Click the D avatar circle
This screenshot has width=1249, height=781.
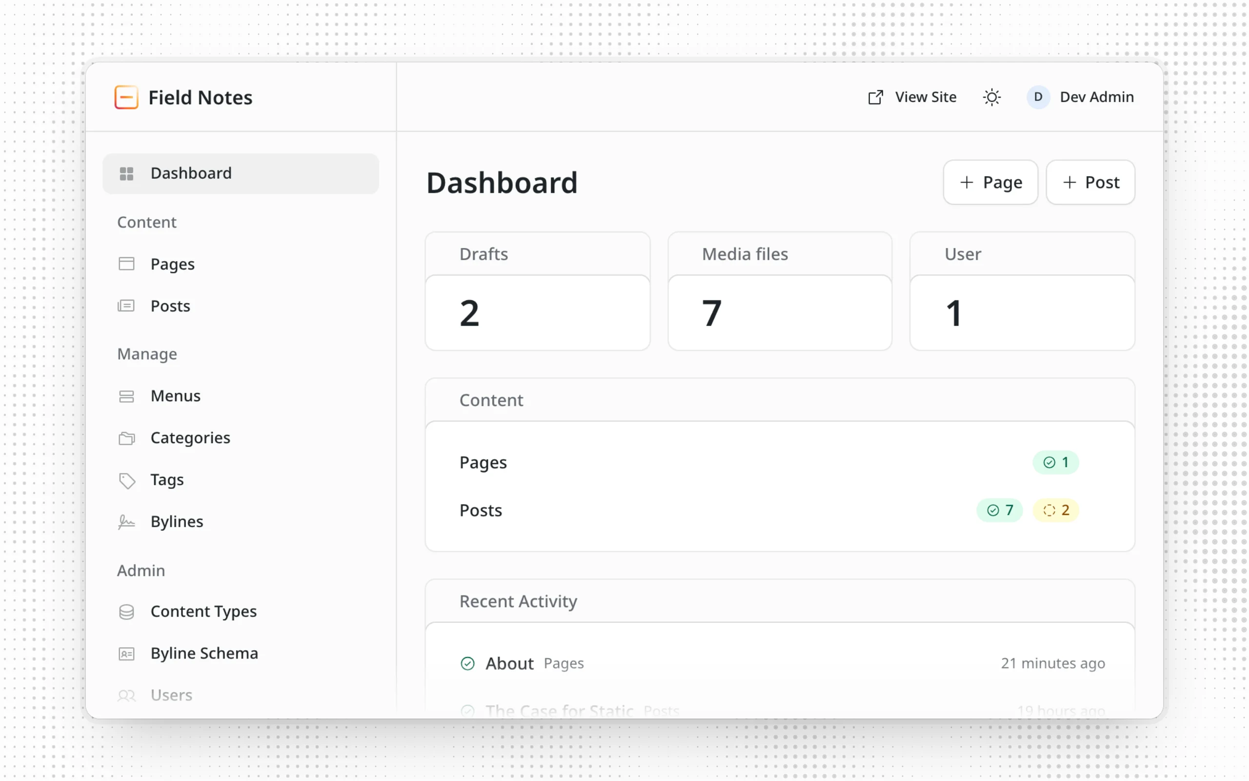point(1038,97)
